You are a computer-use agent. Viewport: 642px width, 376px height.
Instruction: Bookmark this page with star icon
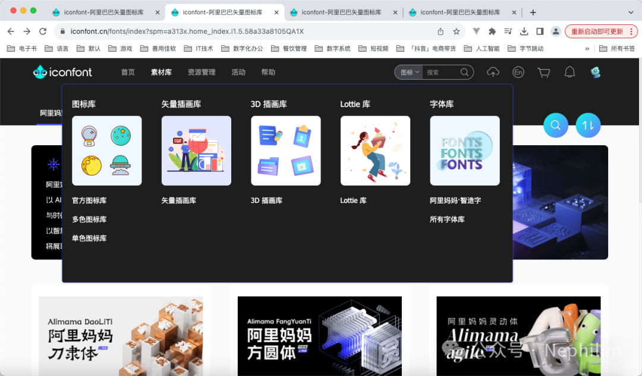click(457, 32)
